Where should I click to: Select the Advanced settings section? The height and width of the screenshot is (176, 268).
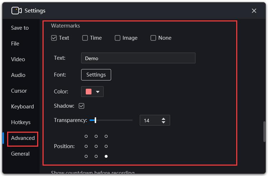[x=23, y=138]
